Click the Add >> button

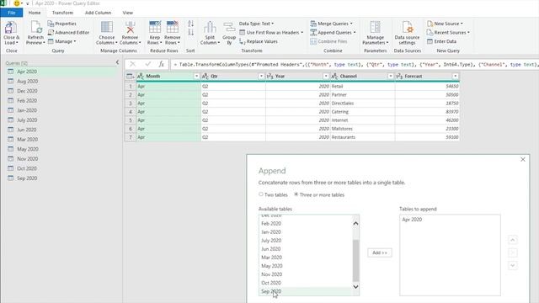point(380,252)
